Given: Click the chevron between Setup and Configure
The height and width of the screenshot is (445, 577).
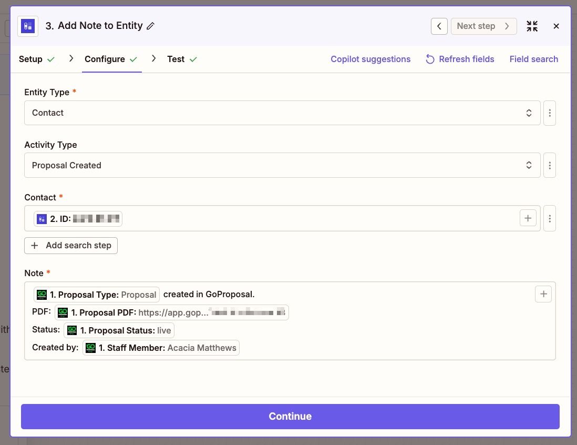Looking at the screenshot, I should point(71,58).
